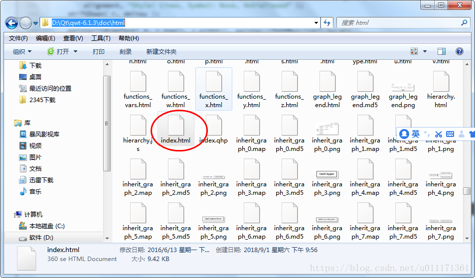Select the inherit_graph_0.map file icon
Viewport: 475px width, 278px height.
pyautogui.click(x=251, y=125)
